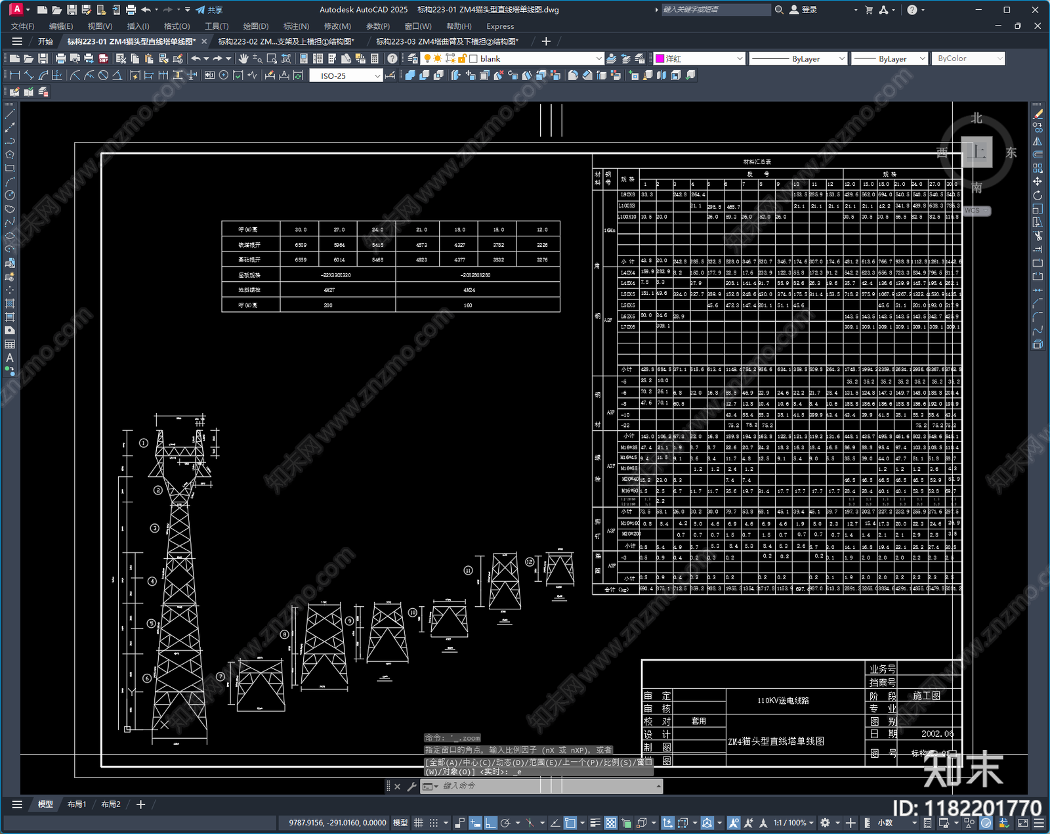Click the keyword search field in title bar

[716, 10]
